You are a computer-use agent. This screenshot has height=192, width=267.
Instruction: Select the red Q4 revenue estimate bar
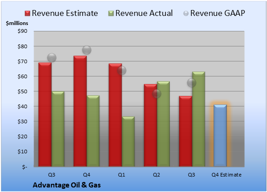[x=80, y=111]
